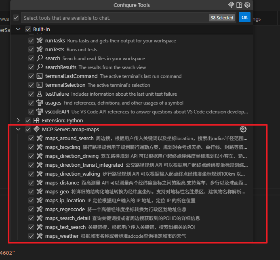Click the maps_text_search tools icon
This screenshot has width=280, height=260.
pyautogui.click(x=40, y=227)
